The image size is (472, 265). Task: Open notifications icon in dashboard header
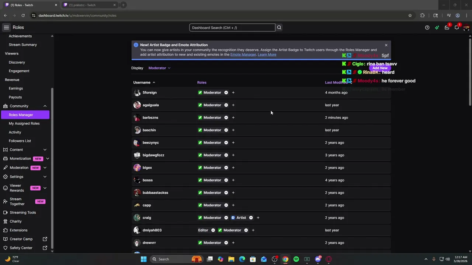click(x=457, y=28)
